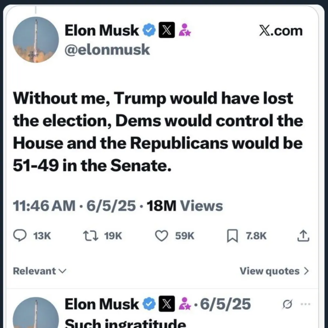Click the 18M Views count
This screenshot has width=328, height=328.
pos(185,206)
